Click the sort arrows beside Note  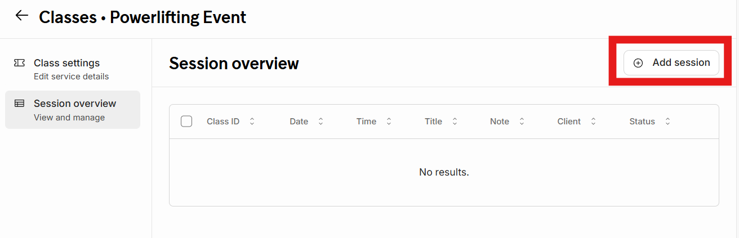pyautogui.click(x=522, y=122)
